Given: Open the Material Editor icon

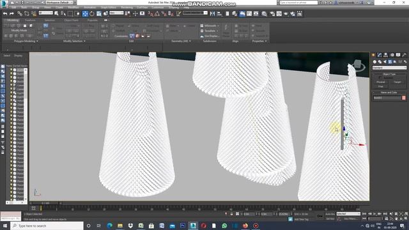Looking at the screenshot, I should point(264,13).
